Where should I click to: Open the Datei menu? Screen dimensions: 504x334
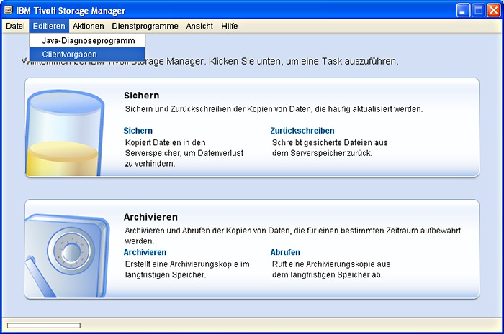(x=15, y=26)
